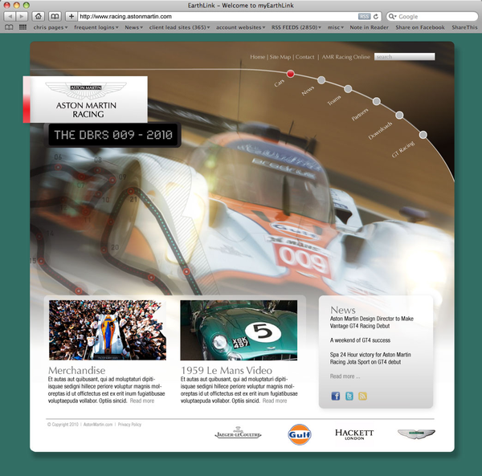Viewport: 482px width, 476px height.
Task: Show the reading list icon in bookmarks bar
Action: [9, 27]
